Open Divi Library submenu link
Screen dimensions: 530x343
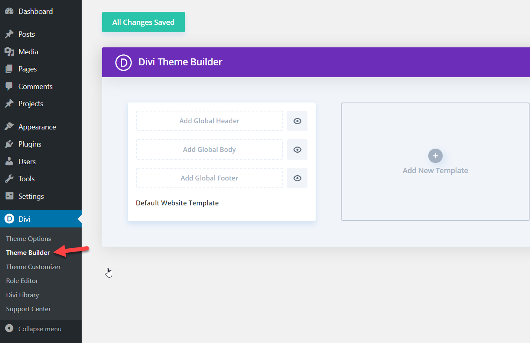pyautogui.click(x=22, y=295)
